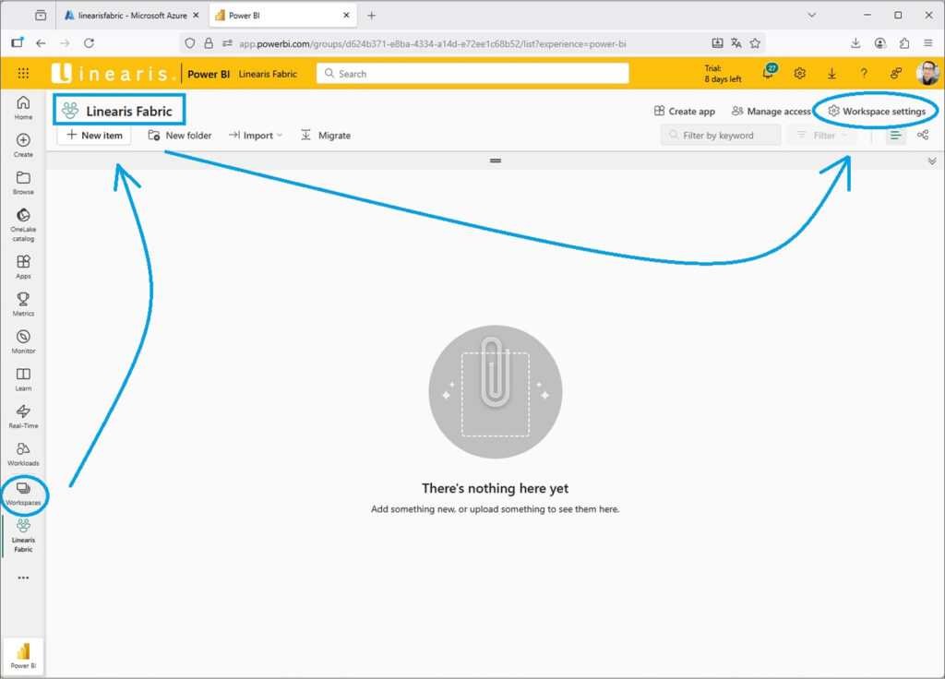This screenshot has width=945, height=679.
Task: Select Linearis Fabric workspace in sidebar
Action: click(x=23, y=536)
